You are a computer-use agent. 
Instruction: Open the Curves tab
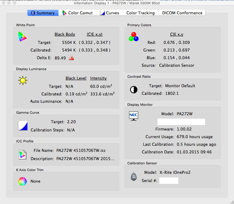point(109,13)
